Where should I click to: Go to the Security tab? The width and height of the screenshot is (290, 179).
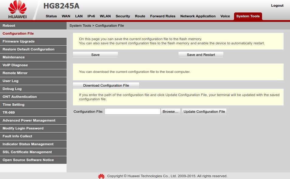123,16
